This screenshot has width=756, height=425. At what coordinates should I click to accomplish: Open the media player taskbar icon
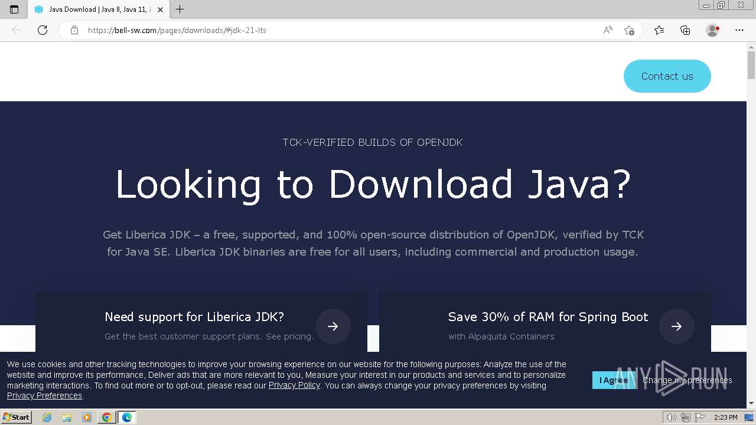point(87,417)
